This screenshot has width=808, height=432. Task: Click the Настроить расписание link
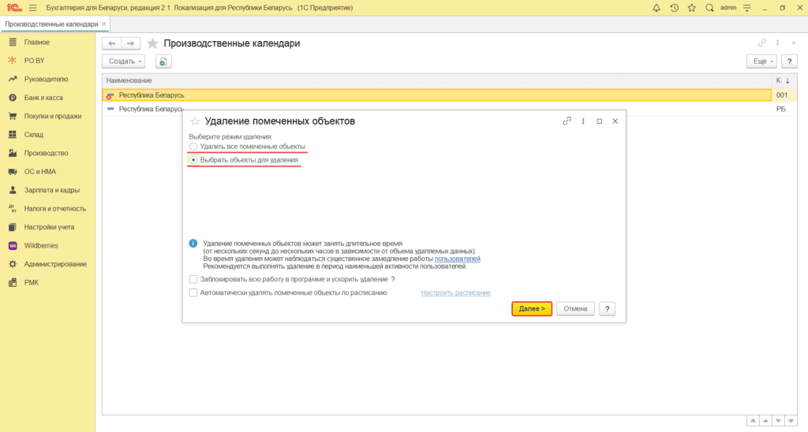click(455, 292)
